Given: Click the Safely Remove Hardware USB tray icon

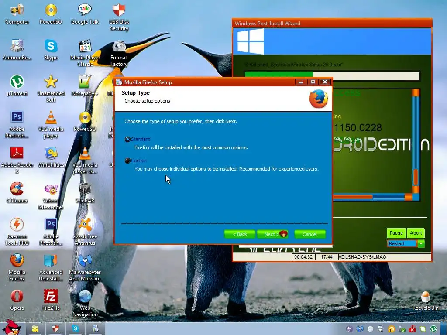Looking at the screenshot, I should tap(402, 329).
